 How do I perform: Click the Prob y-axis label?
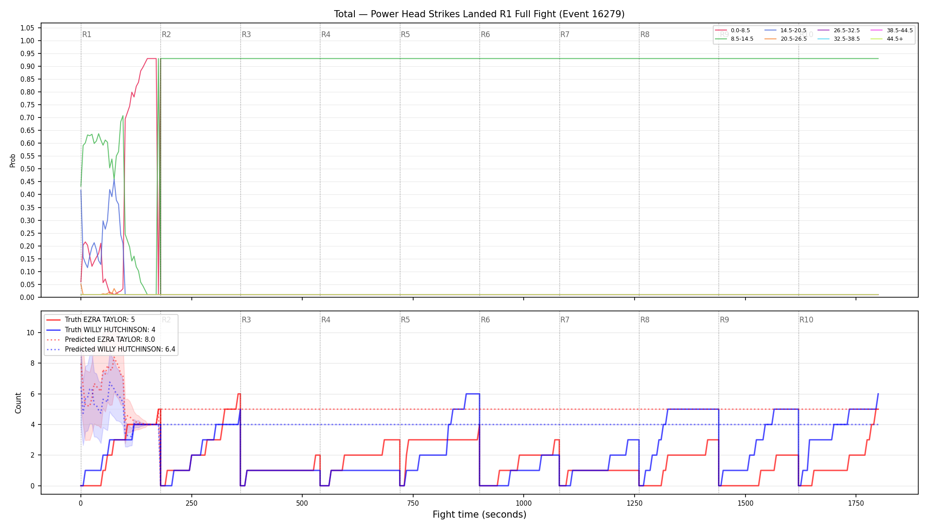click(13, 160)
